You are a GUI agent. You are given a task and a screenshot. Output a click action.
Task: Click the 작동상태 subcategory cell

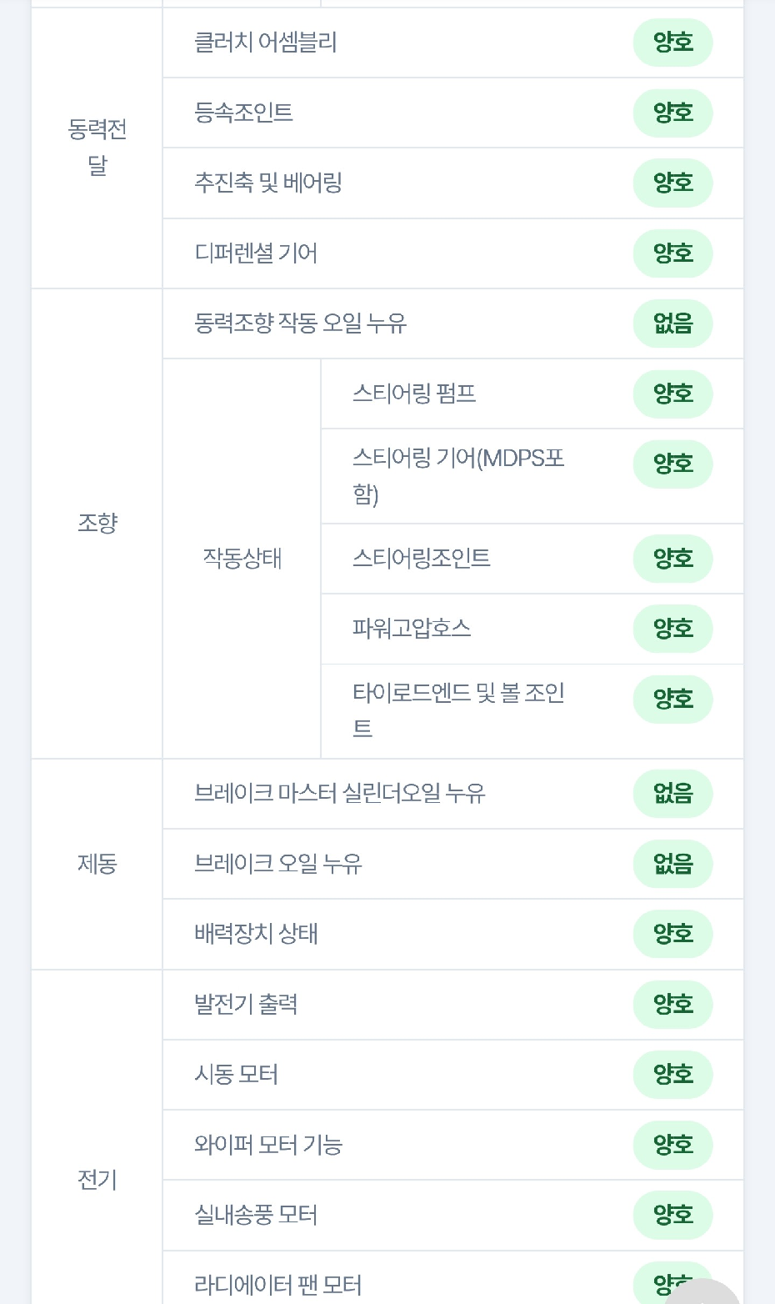click(x=242, y=559)
